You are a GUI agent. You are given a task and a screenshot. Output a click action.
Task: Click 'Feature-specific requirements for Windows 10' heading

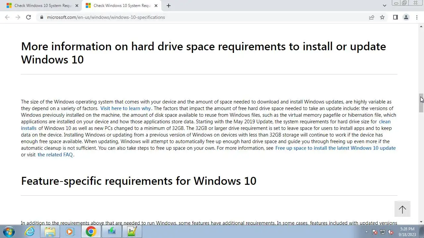point(138,181)
